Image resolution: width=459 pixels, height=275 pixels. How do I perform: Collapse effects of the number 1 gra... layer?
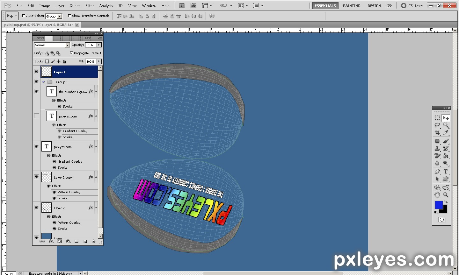pos(96,91)
